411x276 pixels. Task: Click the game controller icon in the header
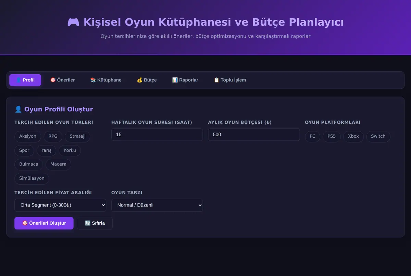tap(73, 23)
